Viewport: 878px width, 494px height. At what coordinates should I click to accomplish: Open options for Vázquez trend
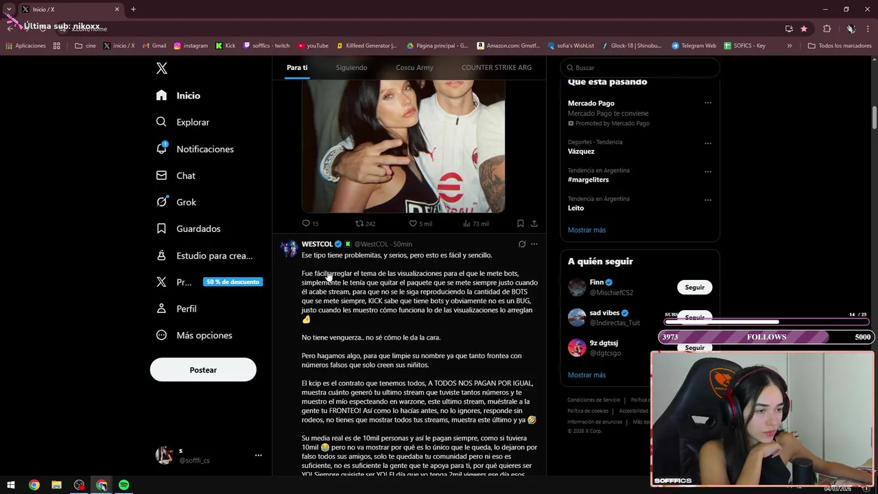(x=708, y=143)
